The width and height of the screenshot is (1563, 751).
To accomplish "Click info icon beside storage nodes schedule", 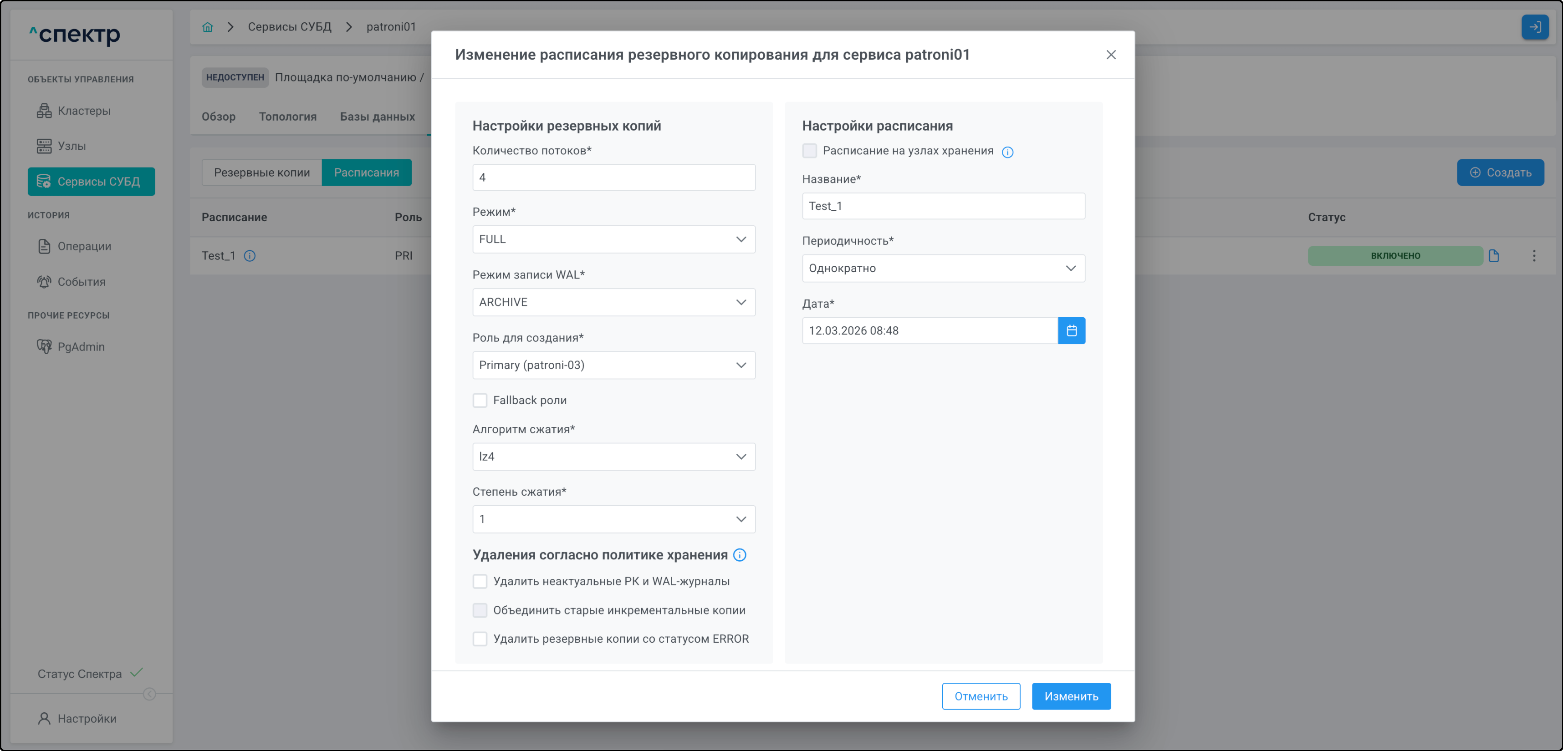I will [1007, 152].
